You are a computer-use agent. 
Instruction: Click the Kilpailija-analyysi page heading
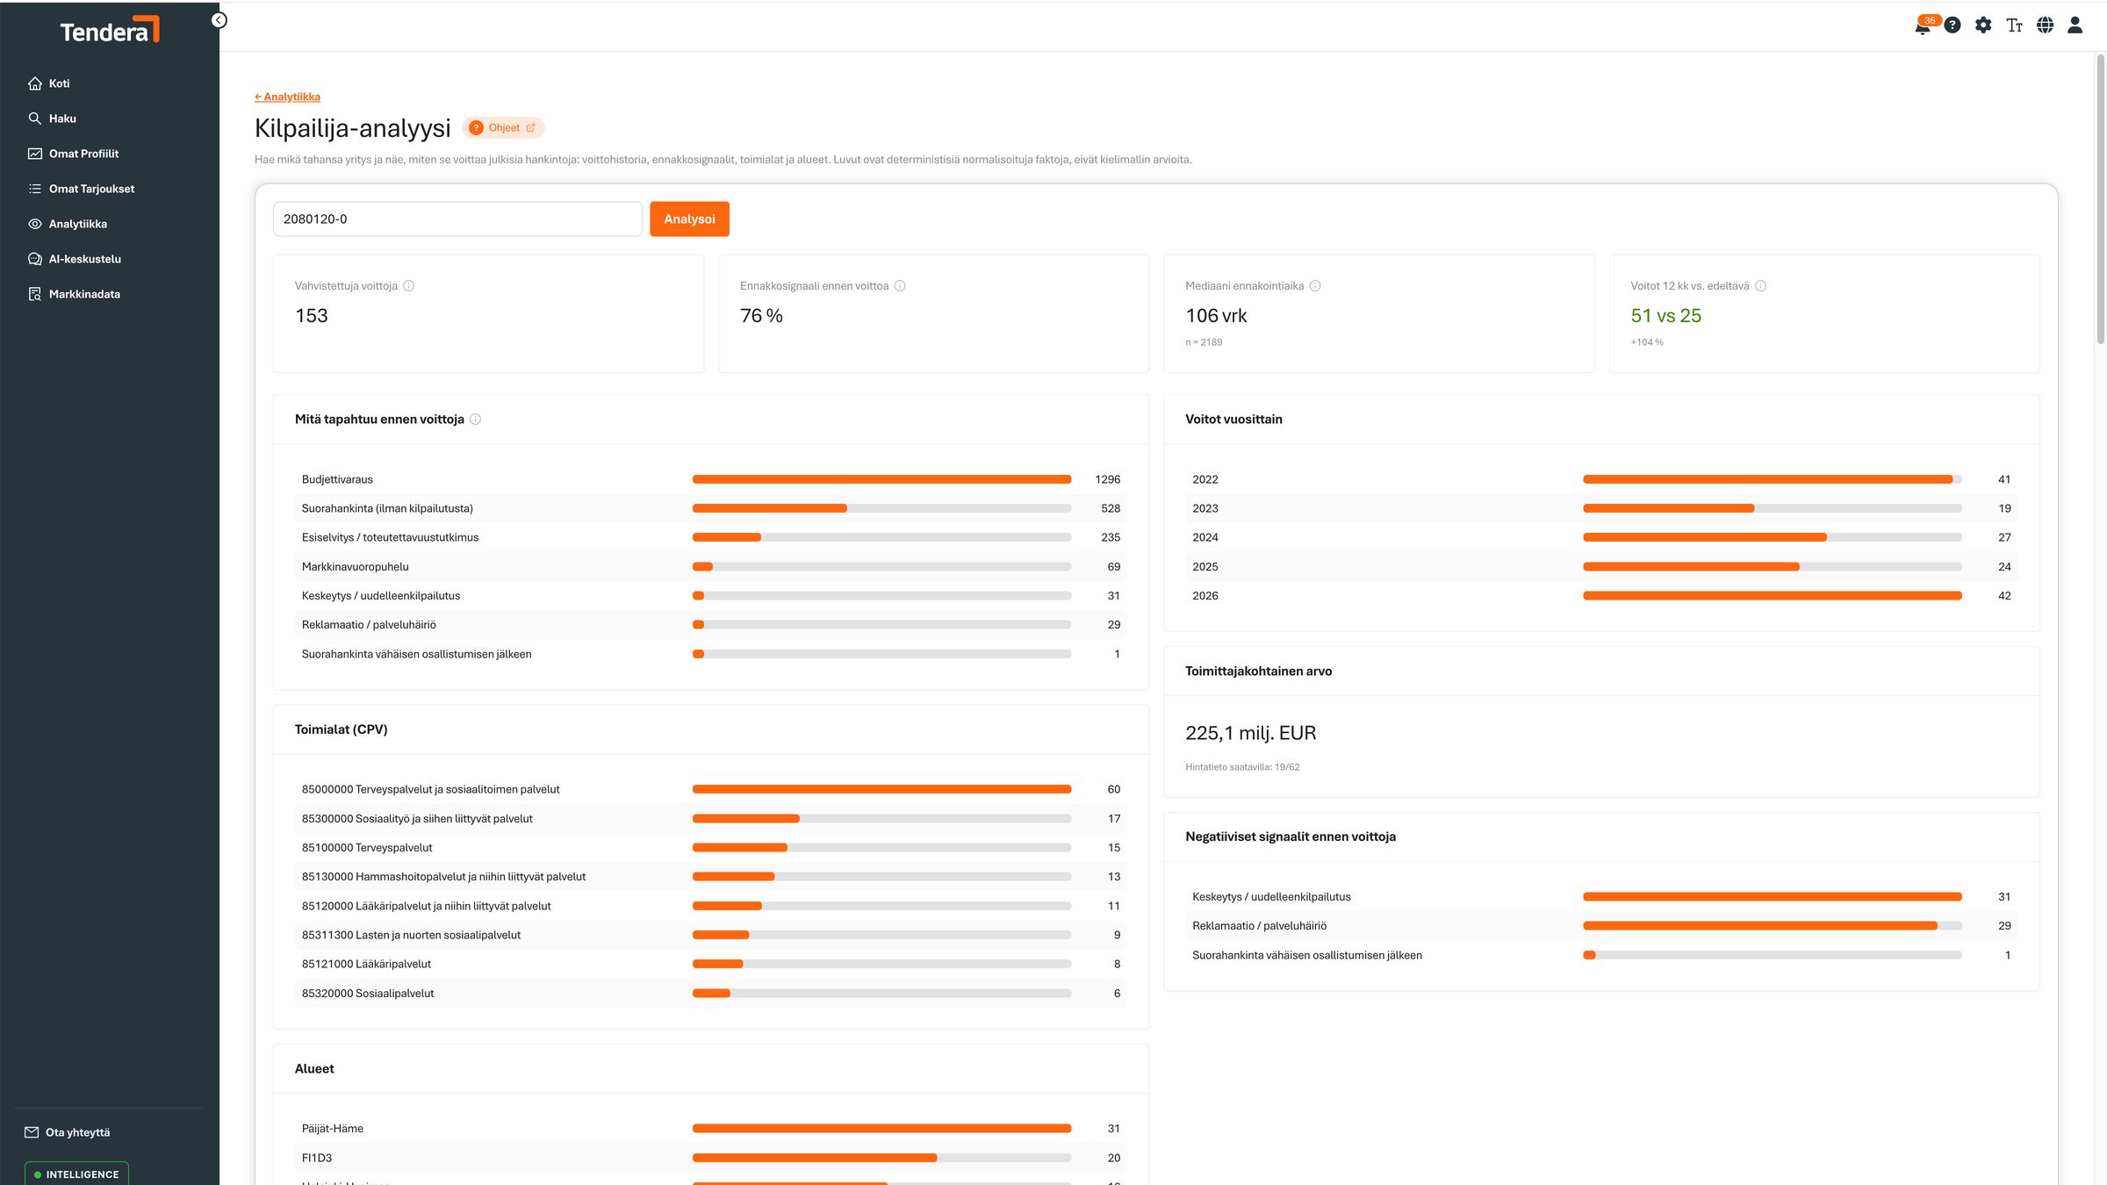352,128
